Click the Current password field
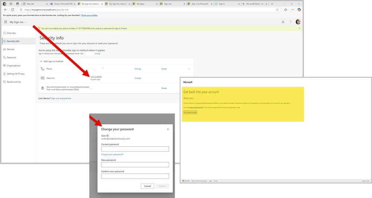Screen dimensions: 372x198 (x=135, y=149)
